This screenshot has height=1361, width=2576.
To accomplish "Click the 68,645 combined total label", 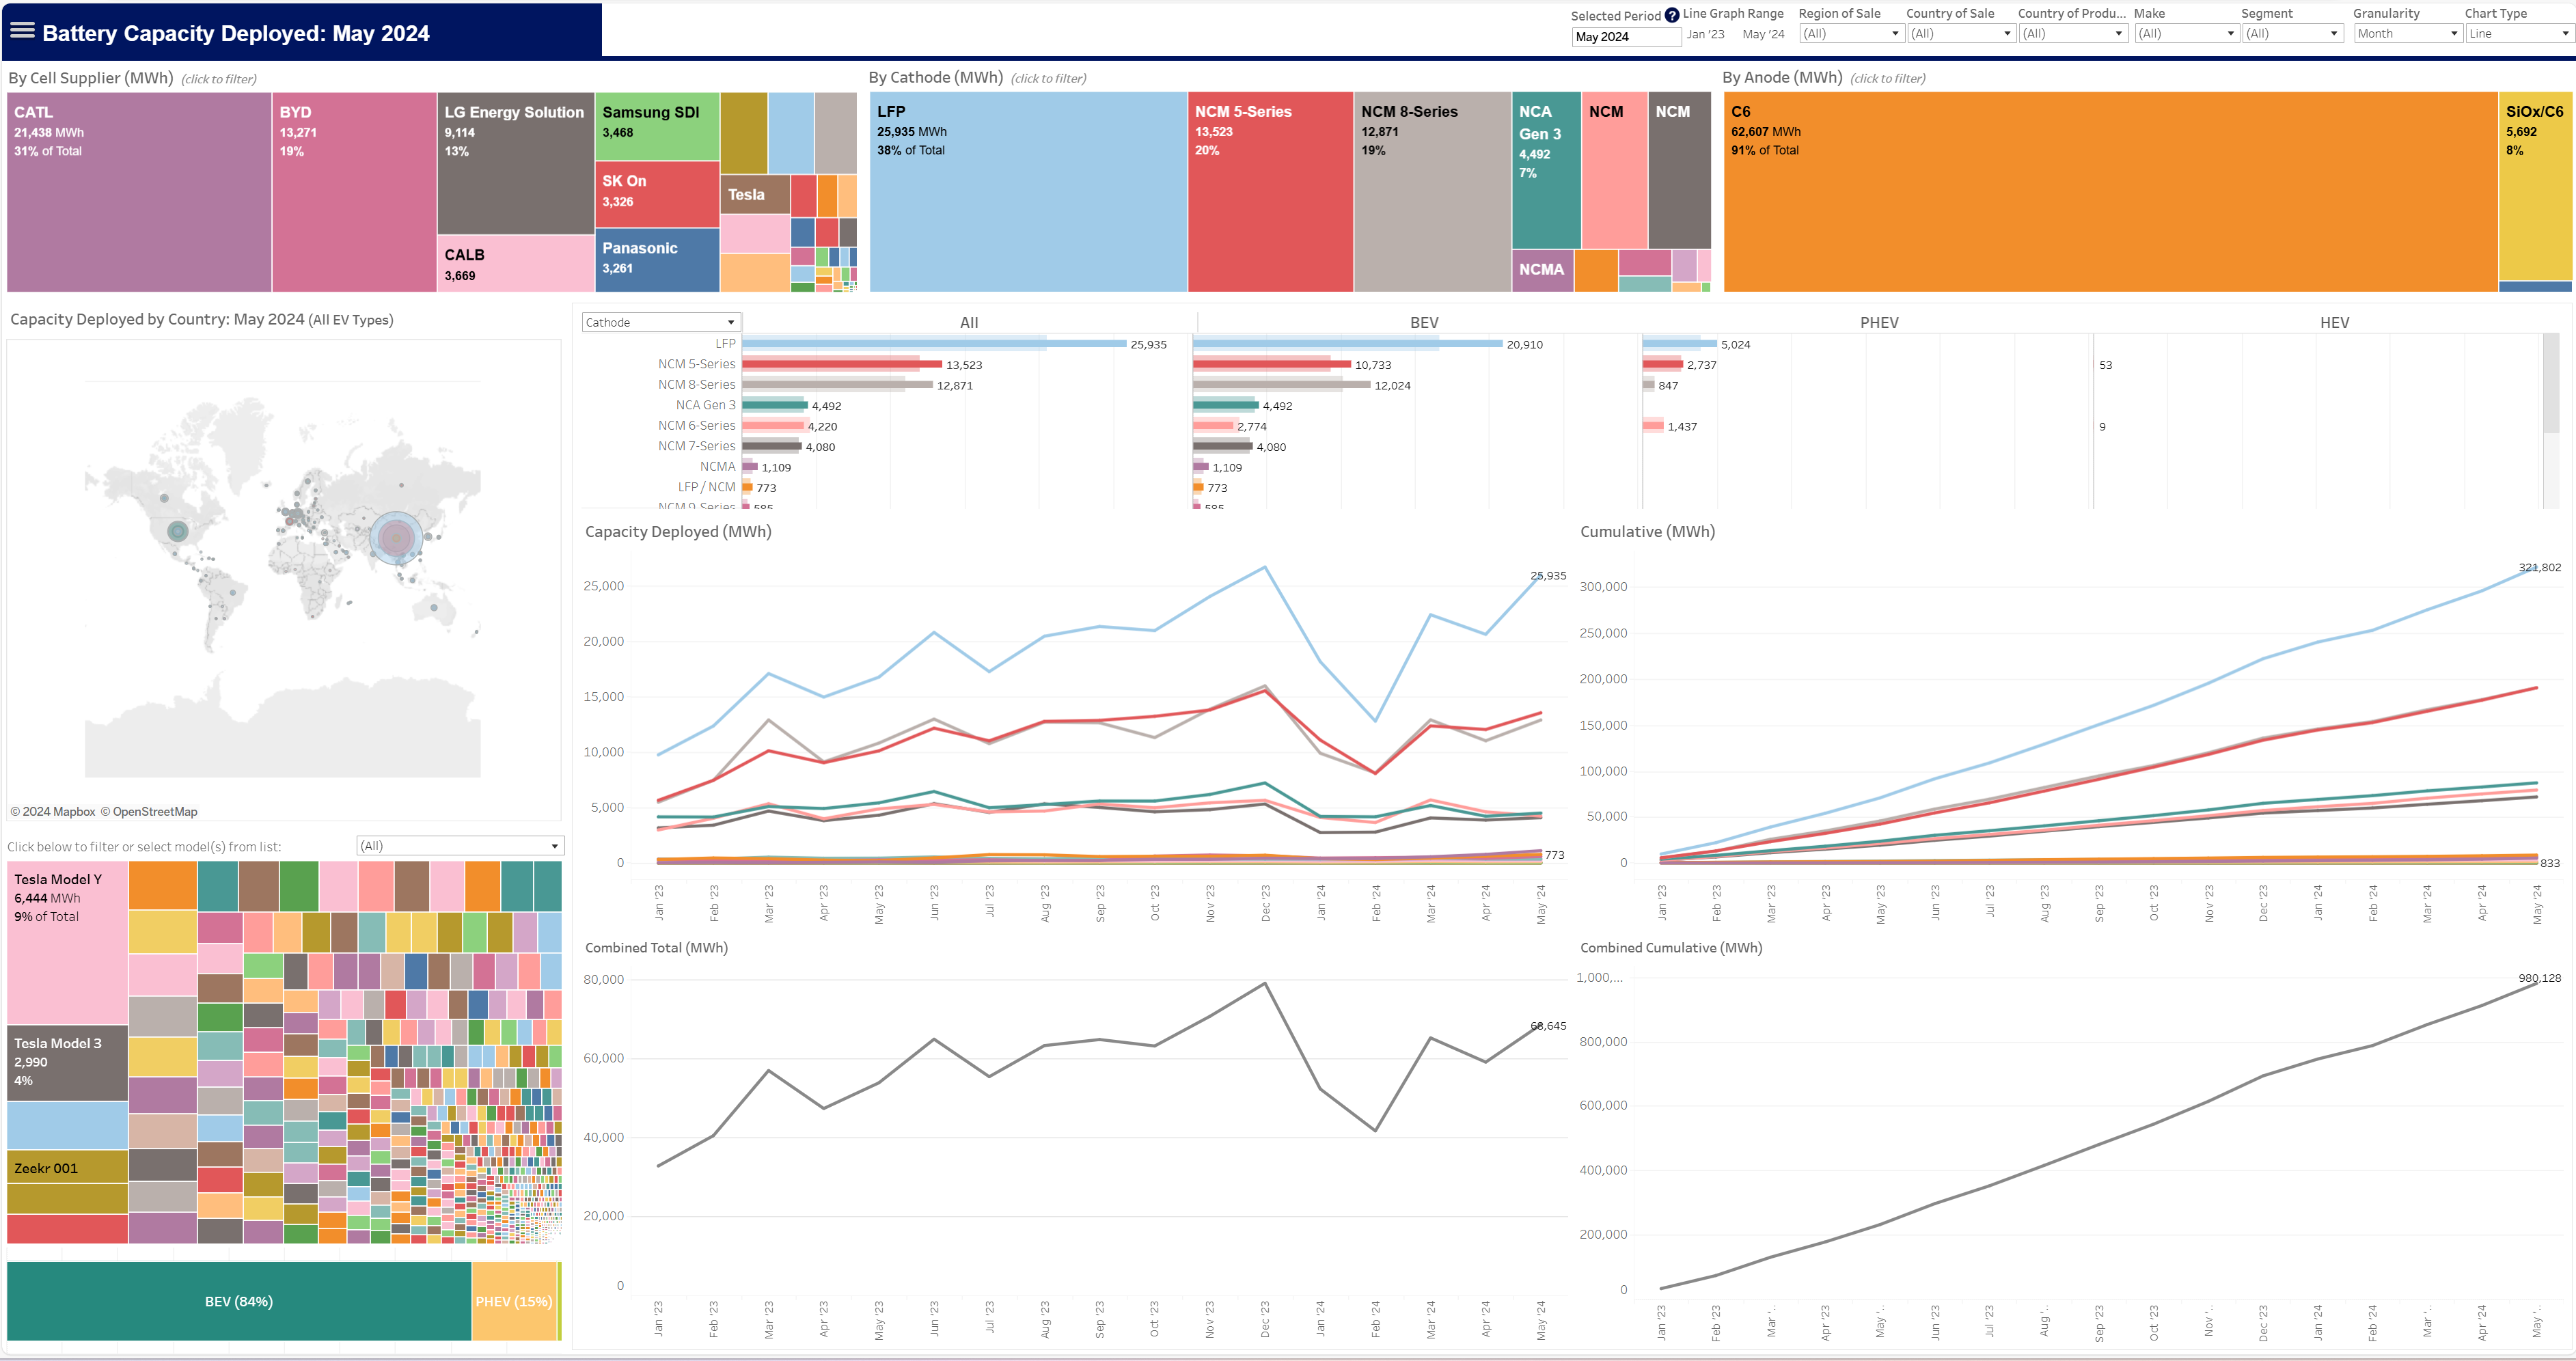I will (1548, 1025).
